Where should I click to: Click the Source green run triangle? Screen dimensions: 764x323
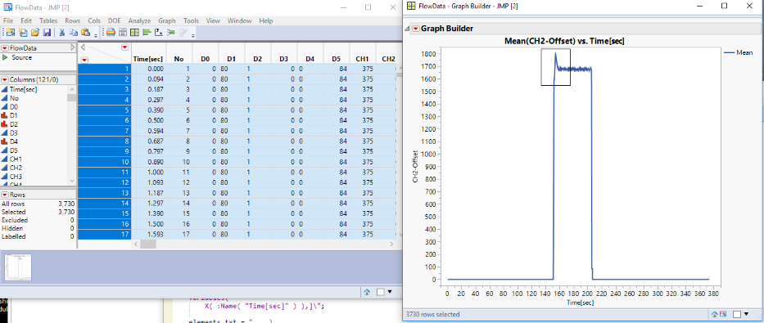5,57
